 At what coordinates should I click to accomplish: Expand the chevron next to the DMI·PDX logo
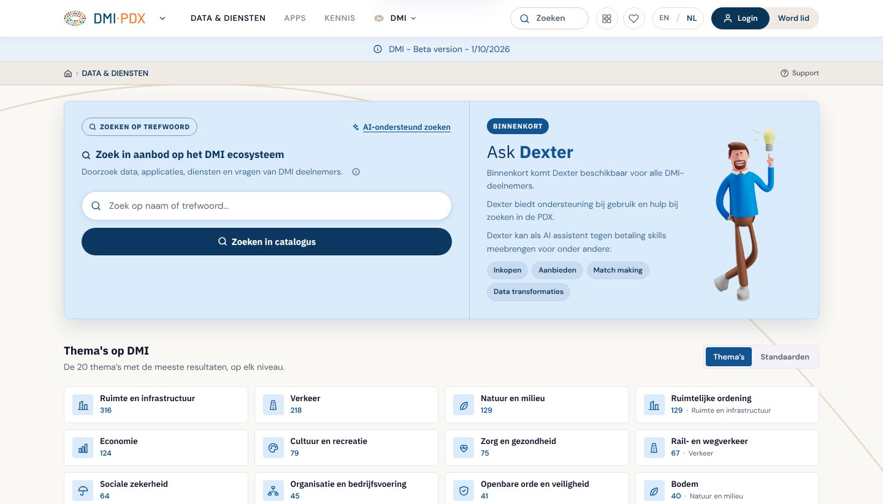[162, 18]
